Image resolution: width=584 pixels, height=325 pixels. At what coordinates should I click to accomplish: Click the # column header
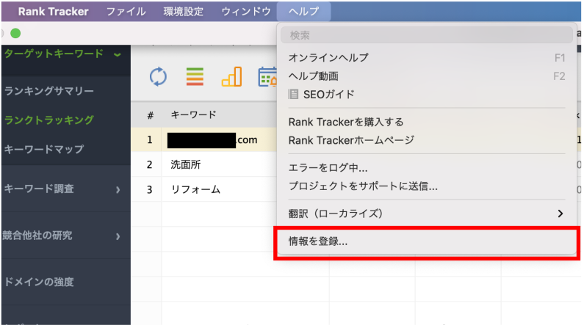coord(150,115)
